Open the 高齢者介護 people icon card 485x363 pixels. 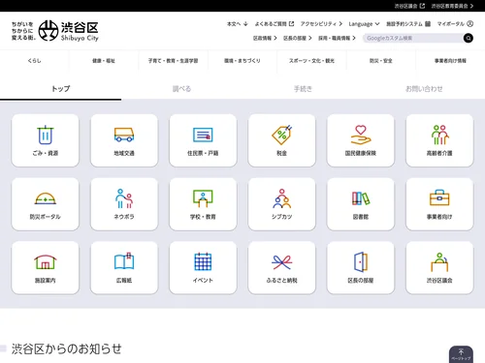pyautogui.click(x=439, y=140)
